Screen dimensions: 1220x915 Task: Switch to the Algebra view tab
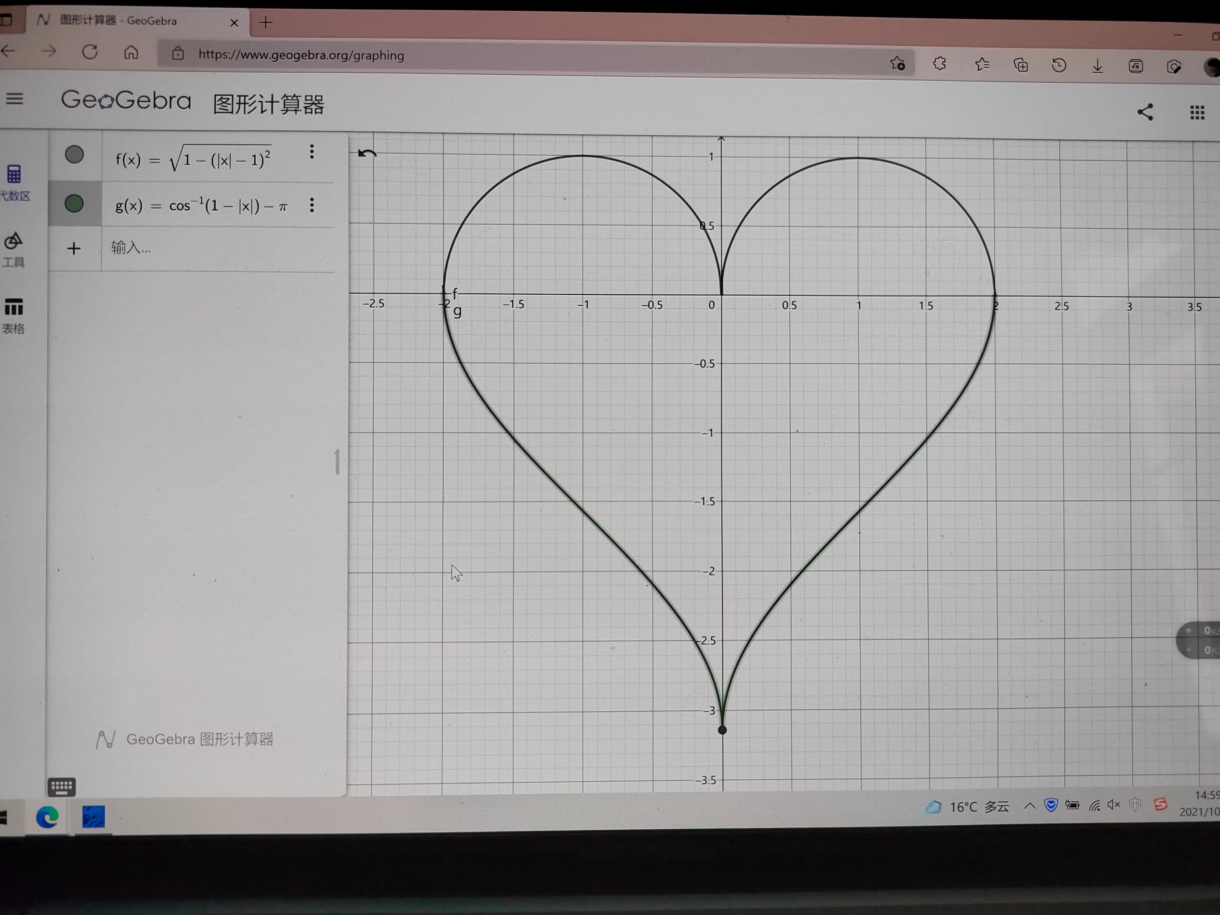(x=14, y=182)
